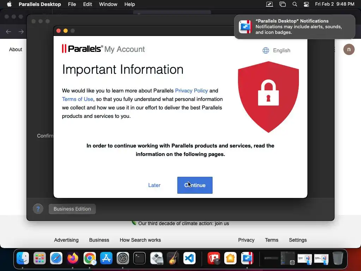Open Safari from the Dock
The image size is (361, 271).
click(x=56, y=258)
